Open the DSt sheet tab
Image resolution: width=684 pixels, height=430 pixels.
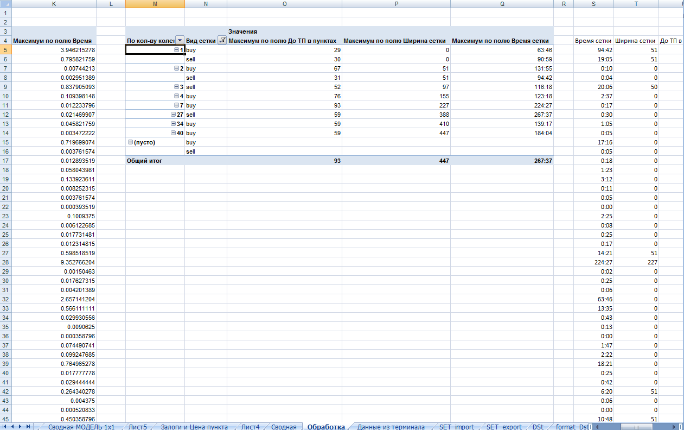538,427
